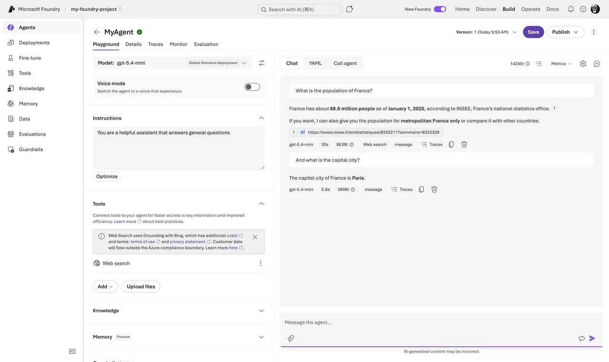
Task: Open the Traces tab
Action: pyautogui.click(x=156, y=44)
